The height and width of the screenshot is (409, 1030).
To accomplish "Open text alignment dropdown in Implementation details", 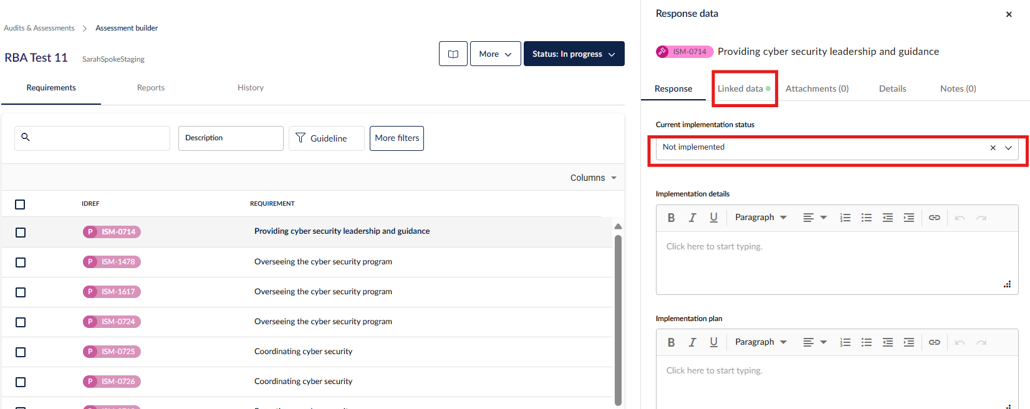I will tap(815, 218).
